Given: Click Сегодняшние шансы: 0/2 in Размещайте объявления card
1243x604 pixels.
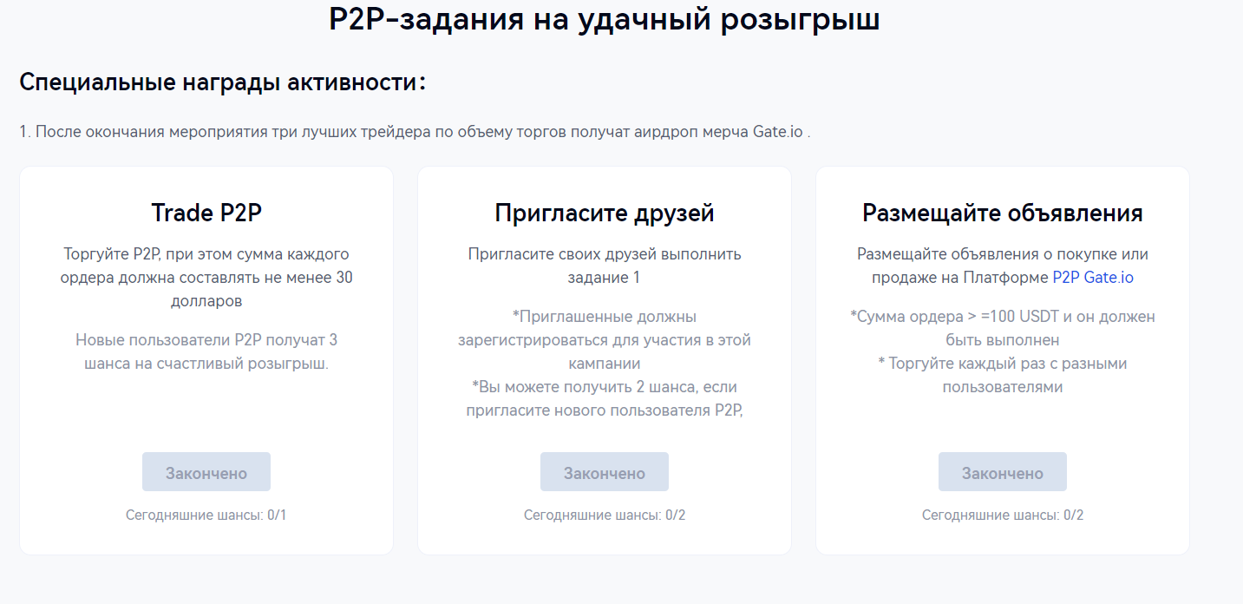Looking at the screenshot, I should 1002,515.
